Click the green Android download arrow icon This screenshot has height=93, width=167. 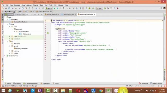click(90, 8)
